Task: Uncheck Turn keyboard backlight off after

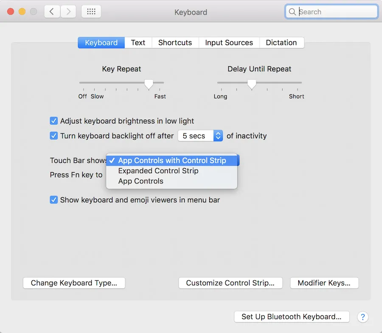Action: 53,136
